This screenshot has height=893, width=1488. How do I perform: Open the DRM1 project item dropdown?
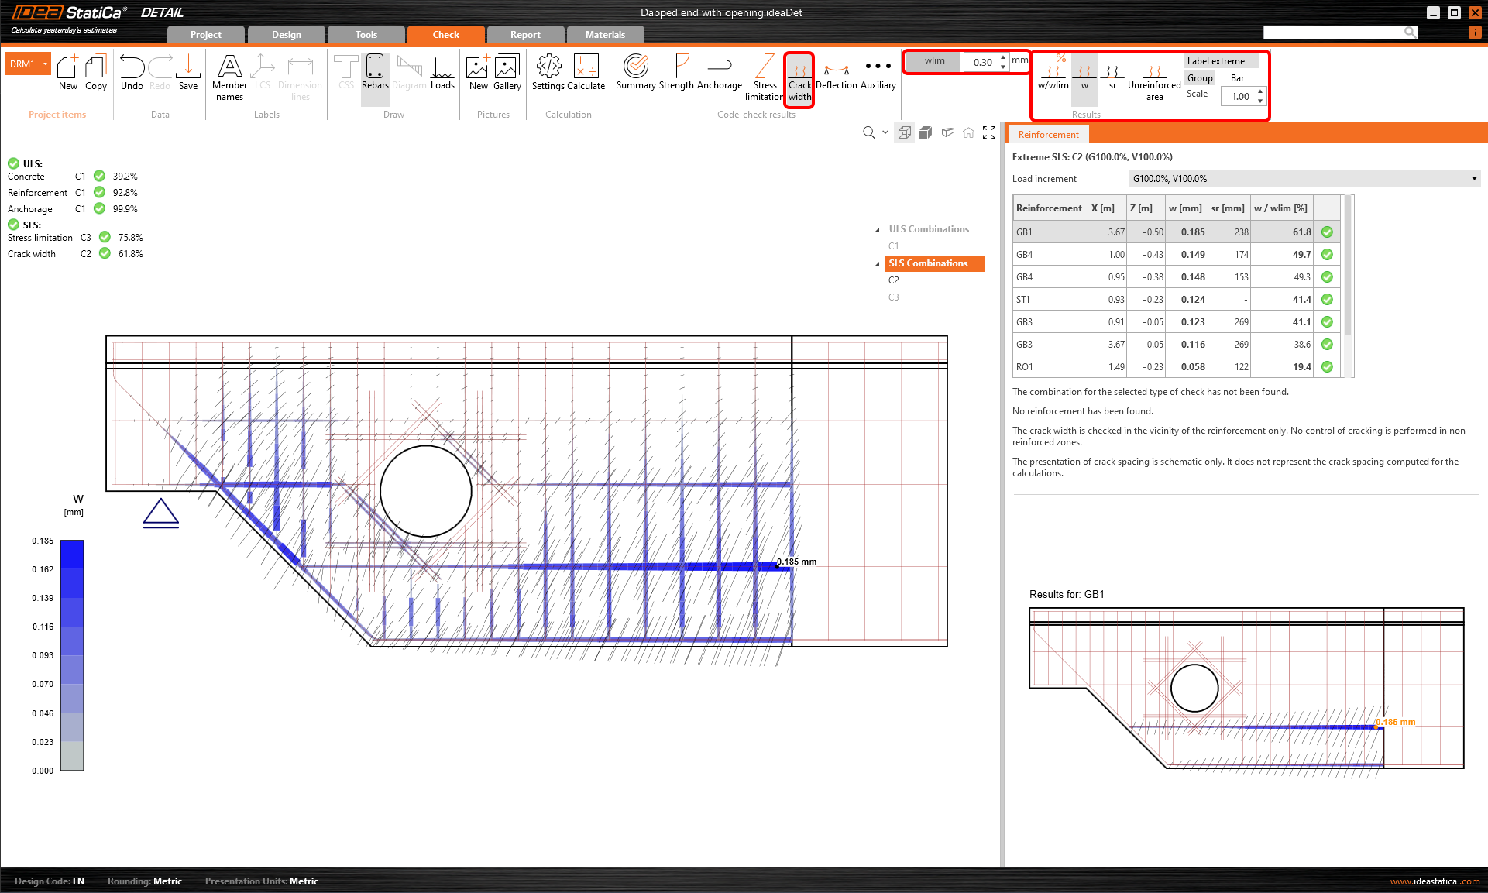(46, 64)
